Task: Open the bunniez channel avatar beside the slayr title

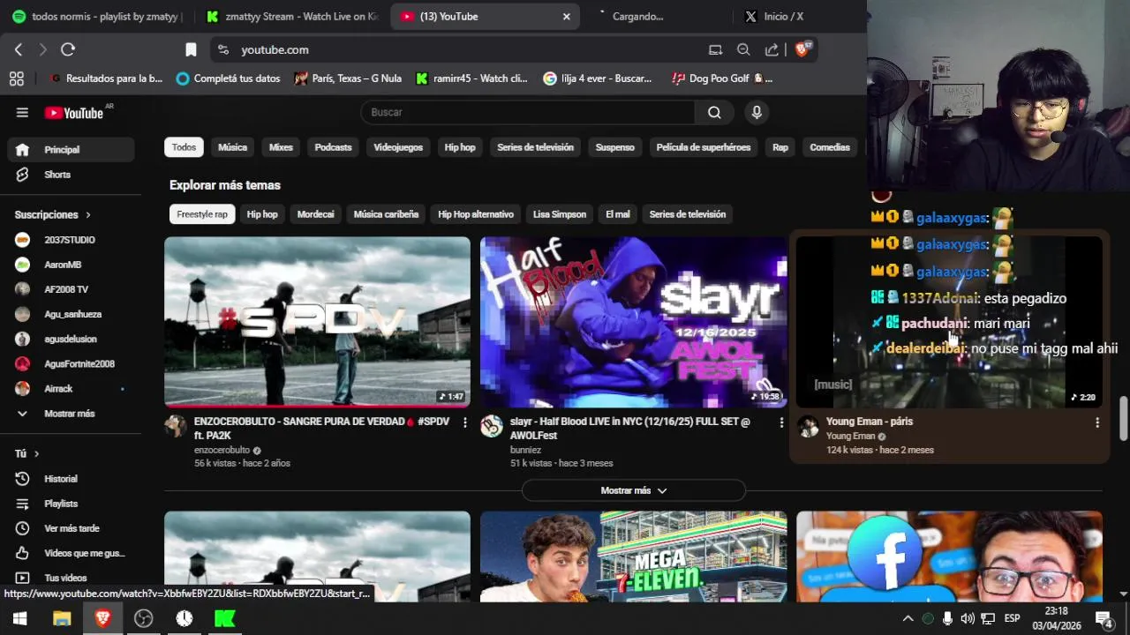Action: coord(492,426)
